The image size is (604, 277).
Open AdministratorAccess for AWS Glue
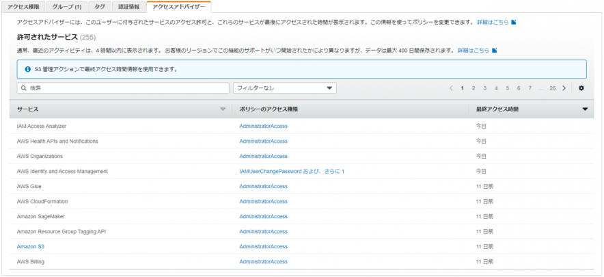pyautogui.click(x=263, y=186)
